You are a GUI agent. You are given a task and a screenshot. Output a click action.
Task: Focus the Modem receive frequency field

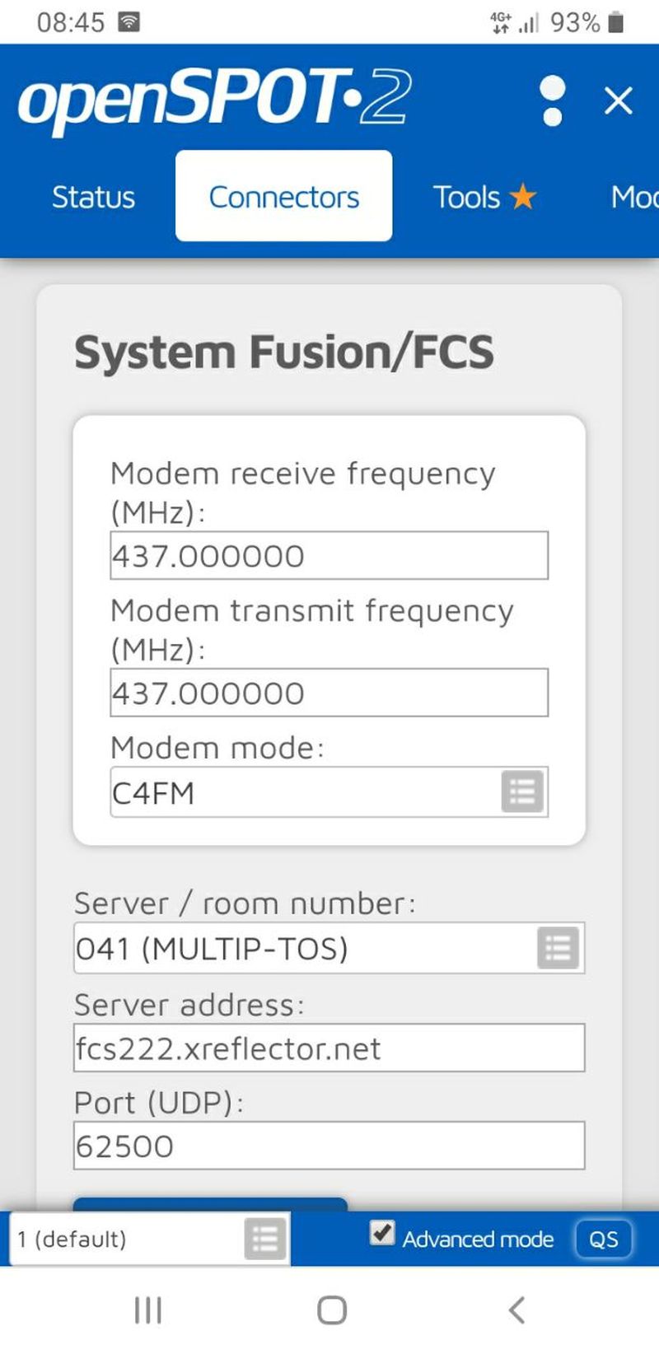point(329,555)
